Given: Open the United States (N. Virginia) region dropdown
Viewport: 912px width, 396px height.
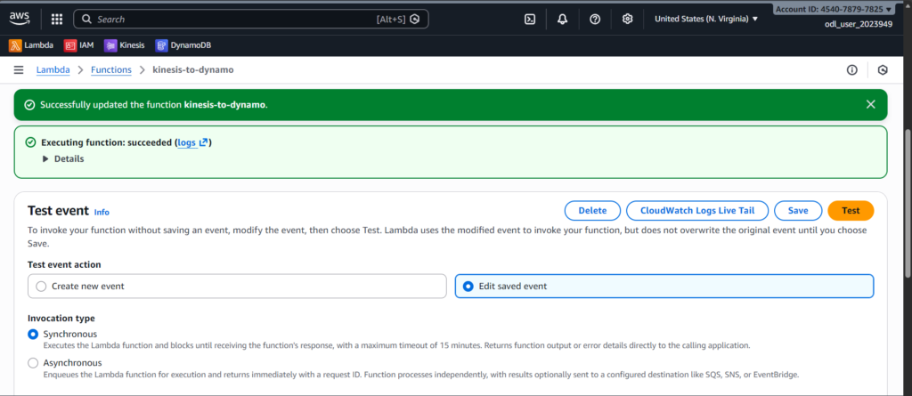Looking at the screenshot, I should pos(705,19).
